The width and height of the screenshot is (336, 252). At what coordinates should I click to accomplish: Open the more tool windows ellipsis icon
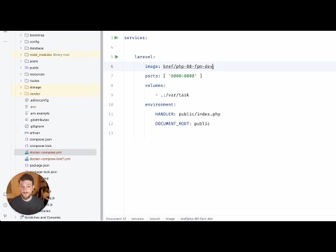tap(5, 41)
